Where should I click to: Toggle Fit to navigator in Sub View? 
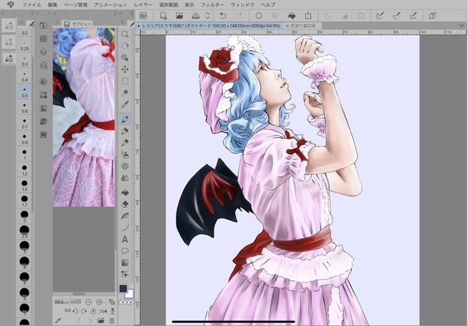click(112, 301)
